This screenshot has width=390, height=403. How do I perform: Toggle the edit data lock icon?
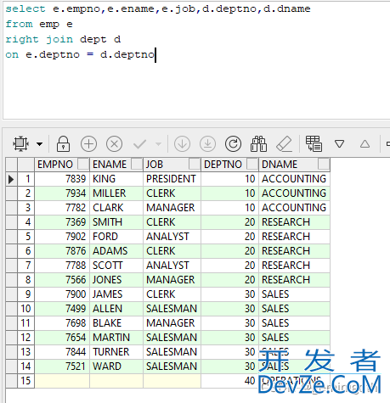(63, 143)
